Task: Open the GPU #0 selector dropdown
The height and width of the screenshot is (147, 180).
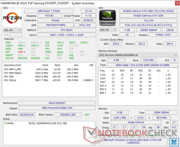Action: point(108,30)
